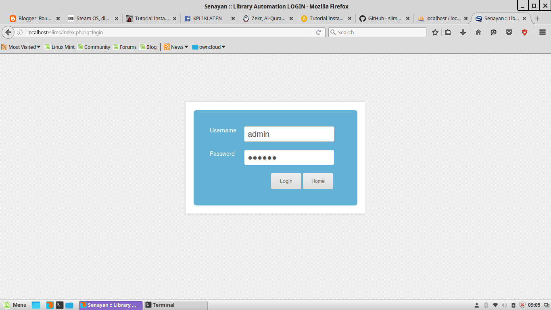Switch to the Blogger tab
The height and width of the screenshot is (310, 551).
coord(34,18)
